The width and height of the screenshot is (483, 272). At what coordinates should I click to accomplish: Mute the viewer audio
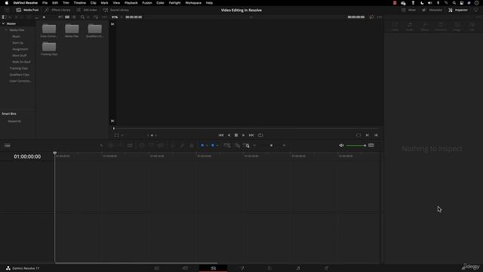point(341,145)
